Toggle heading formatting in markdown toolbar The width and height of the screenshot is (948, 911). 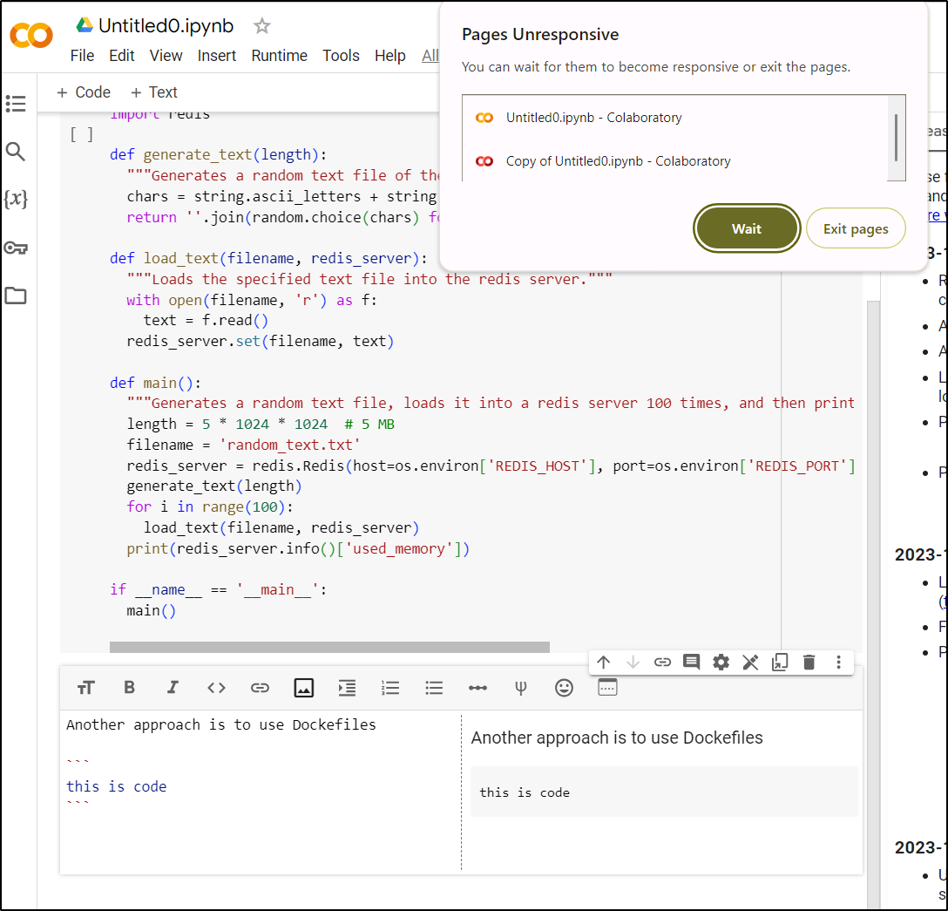click(x=86, y=688)
